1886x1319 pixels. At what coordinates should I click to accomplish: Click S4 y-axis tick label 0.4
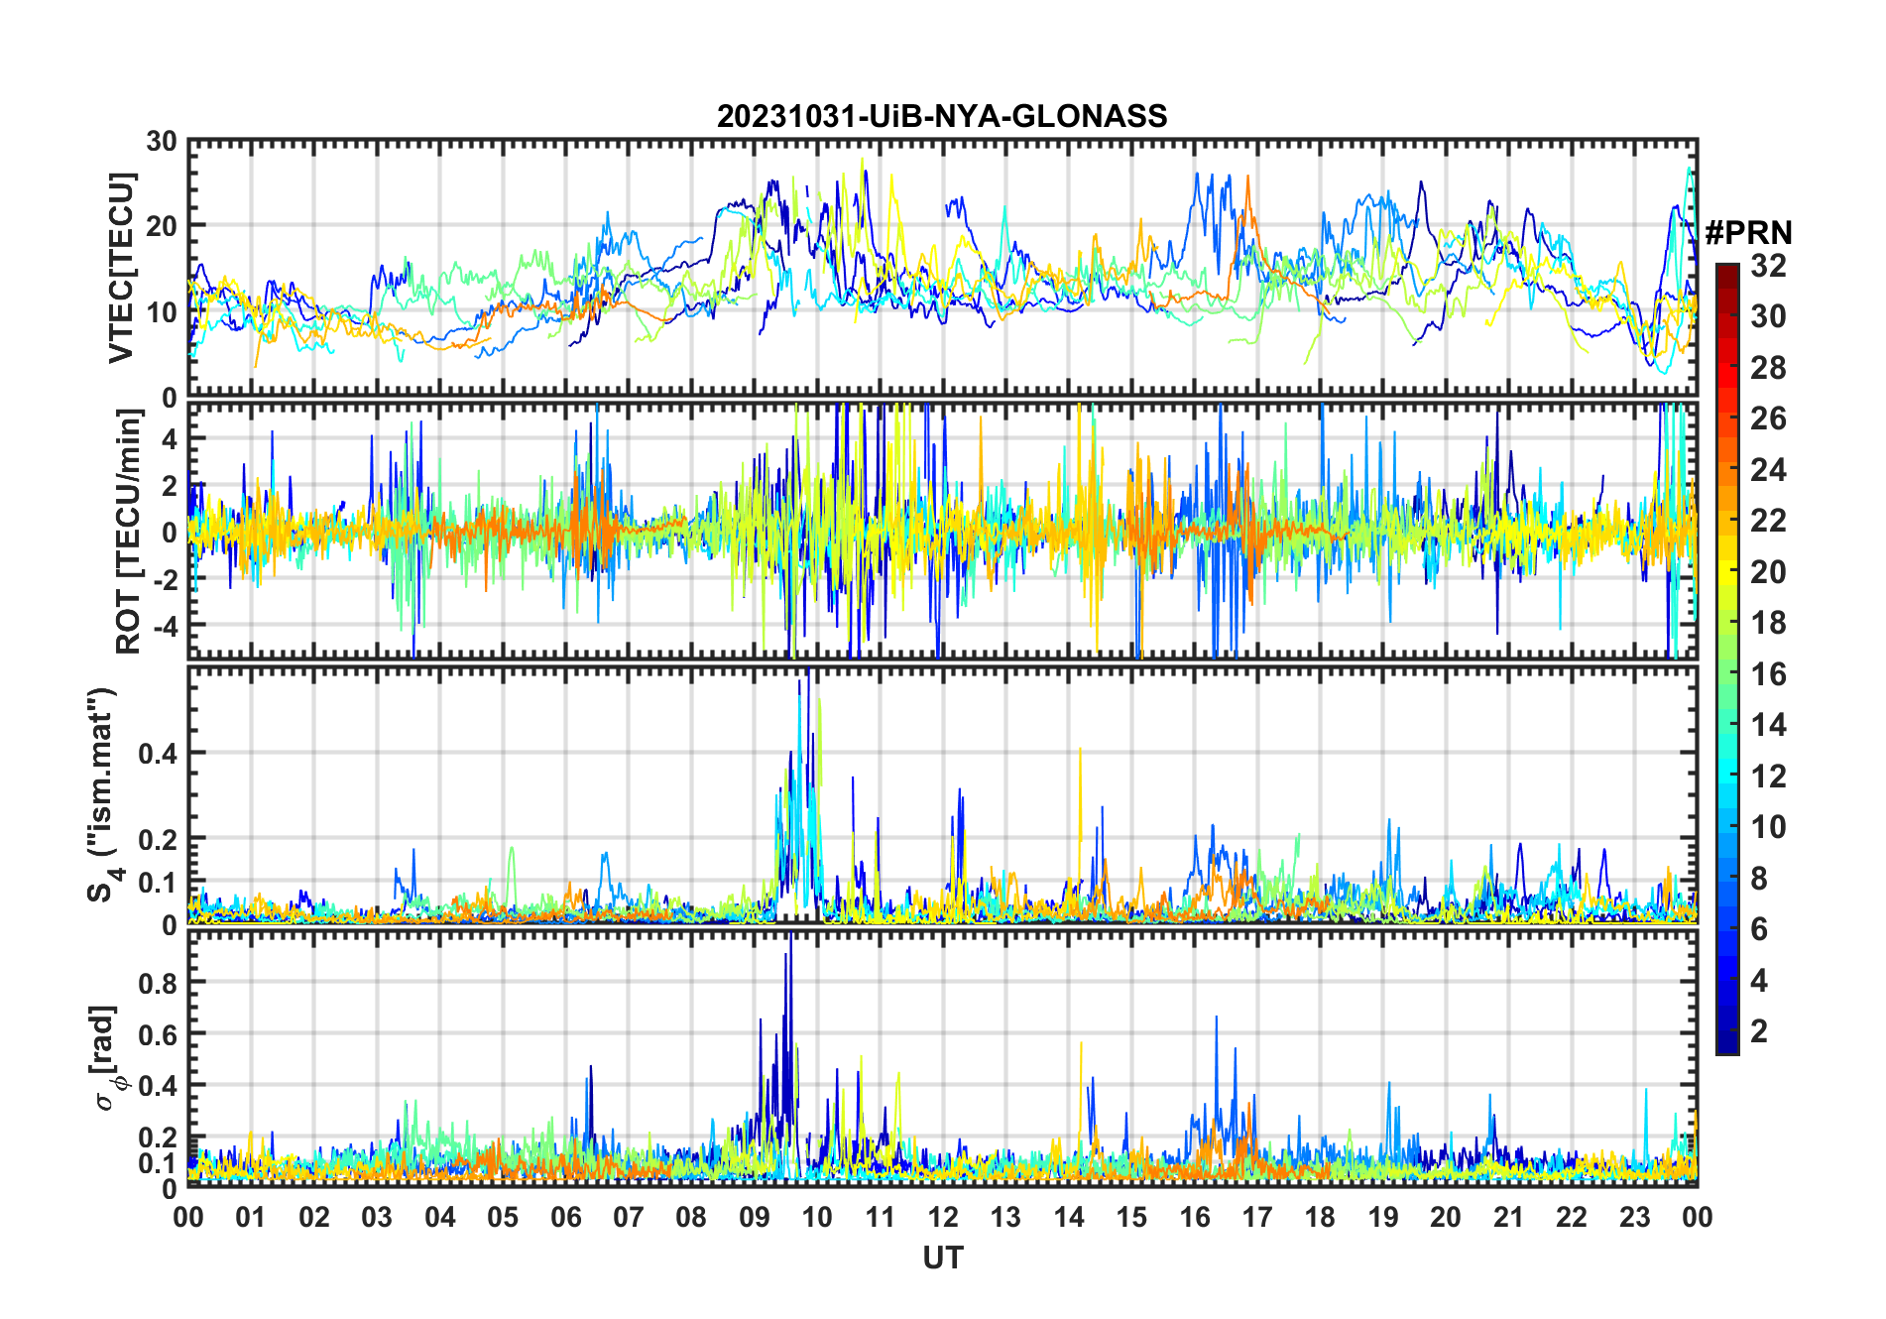point(157,754)
